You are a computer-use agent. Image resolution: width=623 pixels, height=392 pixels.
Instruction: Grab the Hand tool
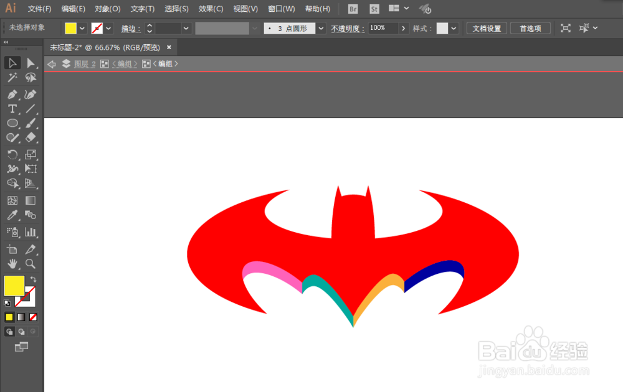[12, 264]
